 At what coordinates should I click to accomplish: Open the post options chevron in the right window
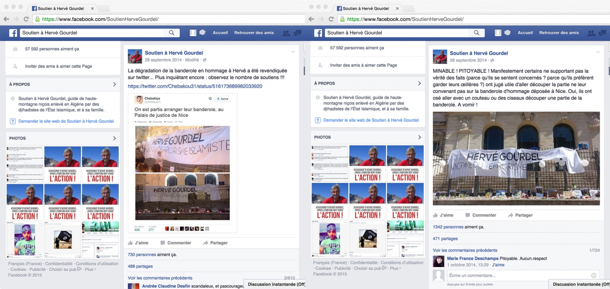[x=598, y=51]
